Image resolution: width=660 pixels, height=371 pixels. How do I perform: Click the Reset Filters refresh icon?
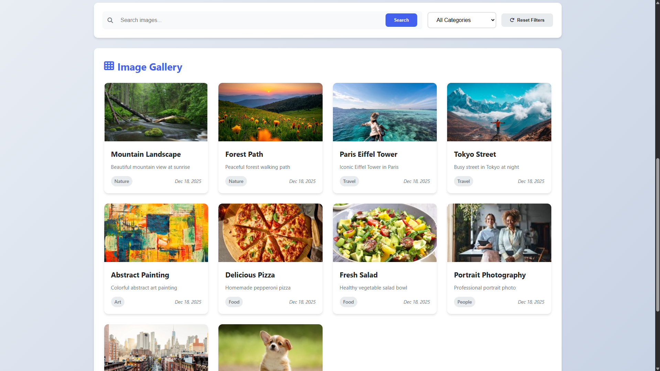pos(512,20)
